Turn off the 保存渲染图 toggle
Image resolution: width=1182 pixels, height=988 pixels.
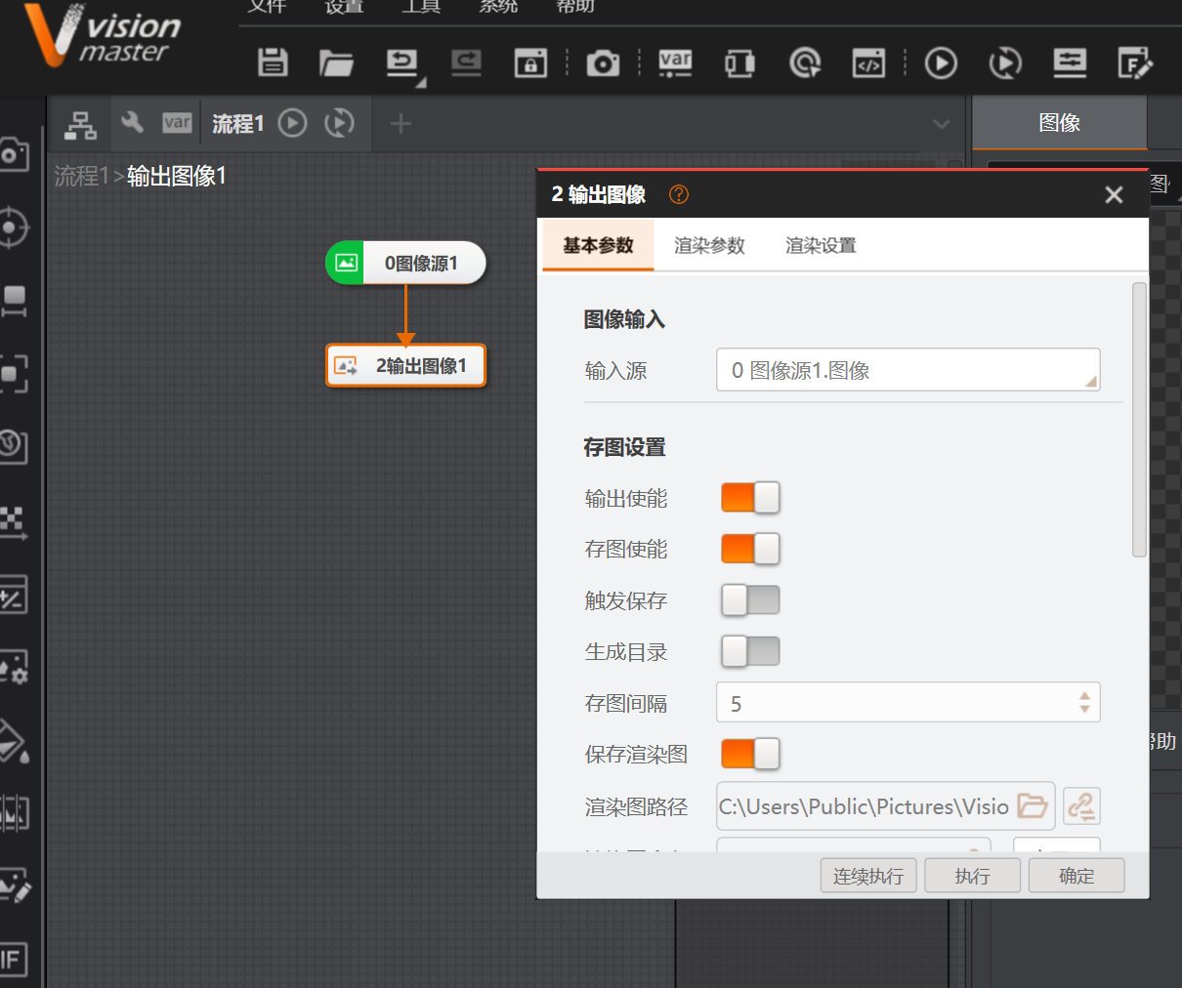coord(750,754)
